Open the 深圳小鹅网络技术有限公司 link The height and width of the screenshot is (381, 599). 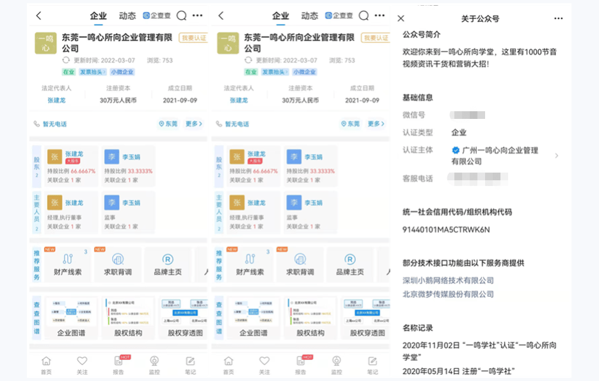click(x=448, y=280)
